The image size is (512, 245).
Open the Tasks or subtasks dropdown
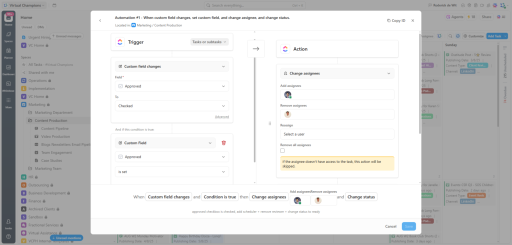(x=209, y=42)
